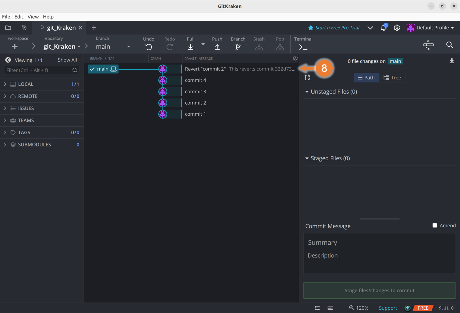
Task: Collapse the Unstaged Files section
Action: [x=307, y=92]
